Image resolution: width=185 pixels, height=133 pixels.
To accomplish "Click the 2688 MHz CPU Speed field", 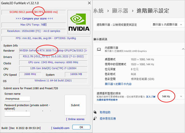I will (x=30, y=74).
